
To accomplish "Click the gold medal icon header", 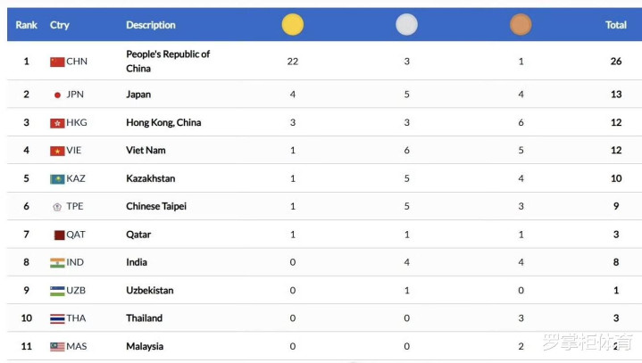I will [292, 25].
